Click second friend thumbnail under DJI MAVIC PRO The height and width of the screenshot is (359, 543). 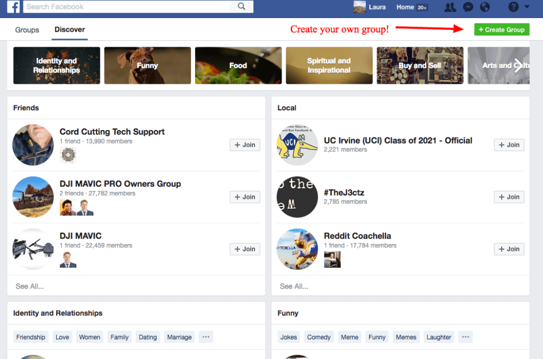[x=85, y=207]
